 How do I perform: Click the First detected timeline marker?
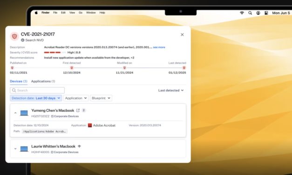pos(72,68)
